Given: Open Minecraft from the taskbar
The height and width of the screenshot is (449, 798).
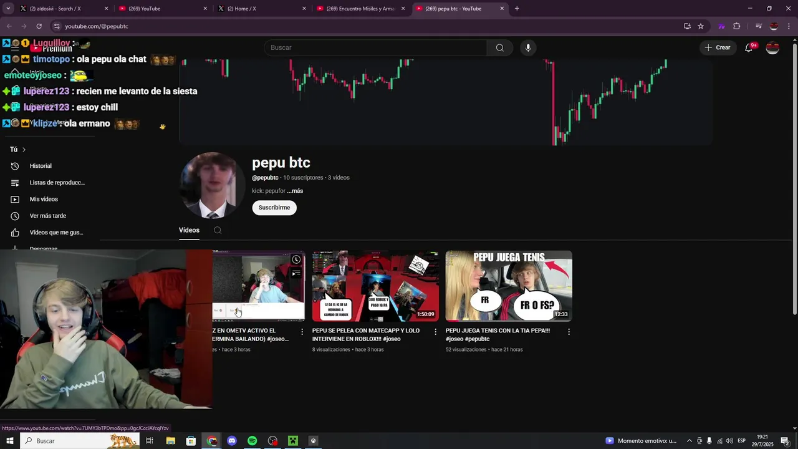Looking at the screenshot, I should [292, 441].
